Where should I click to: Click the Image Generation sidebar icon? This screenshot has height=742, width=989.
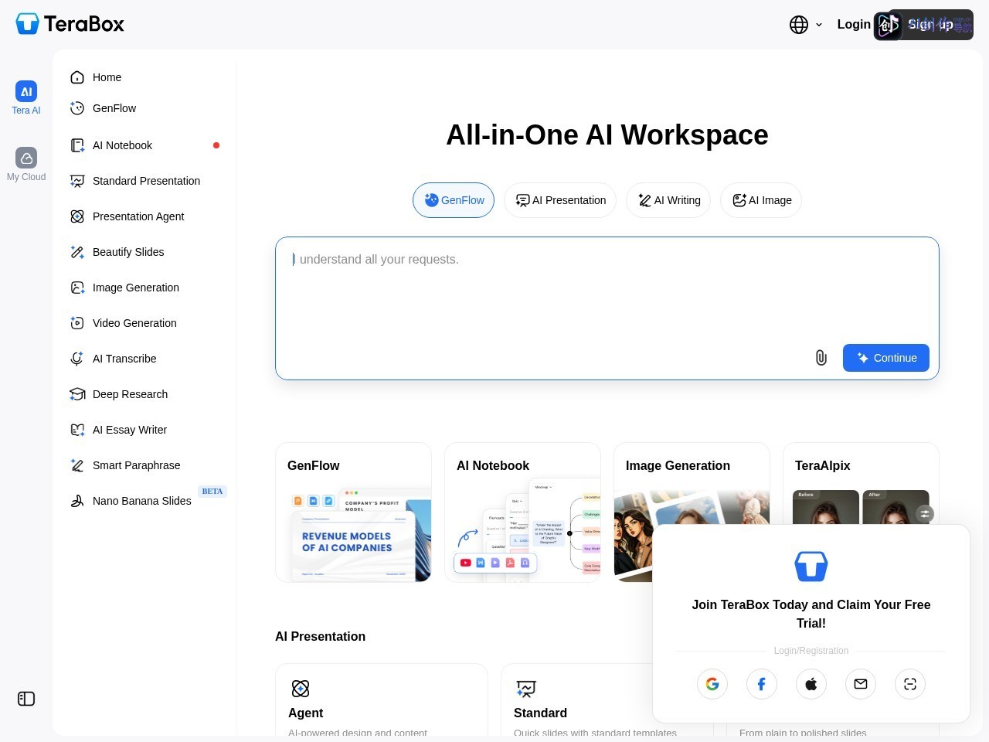(x=77, y=288)
